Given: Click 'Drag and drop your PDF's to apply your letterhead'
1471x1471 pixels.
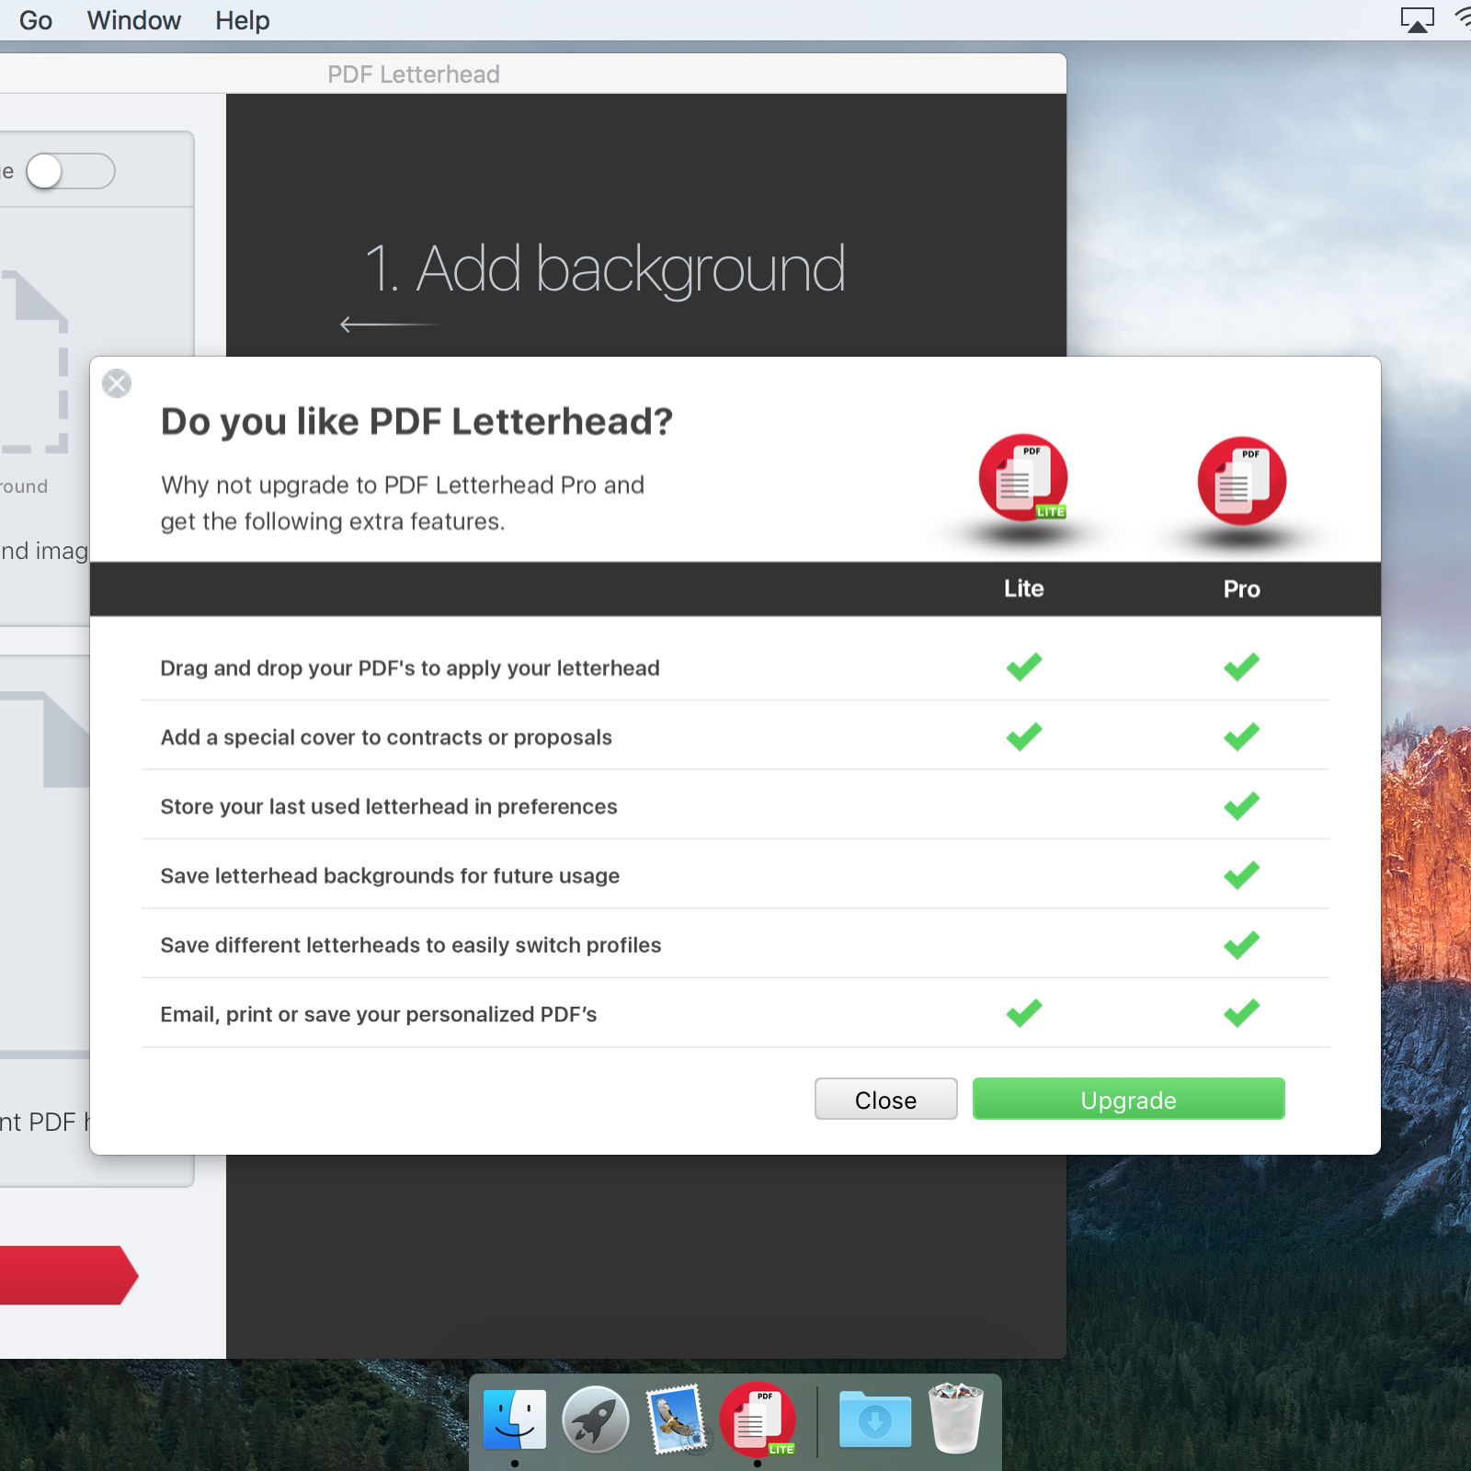Looking at the screenshot, I should [x=410, y=668].
